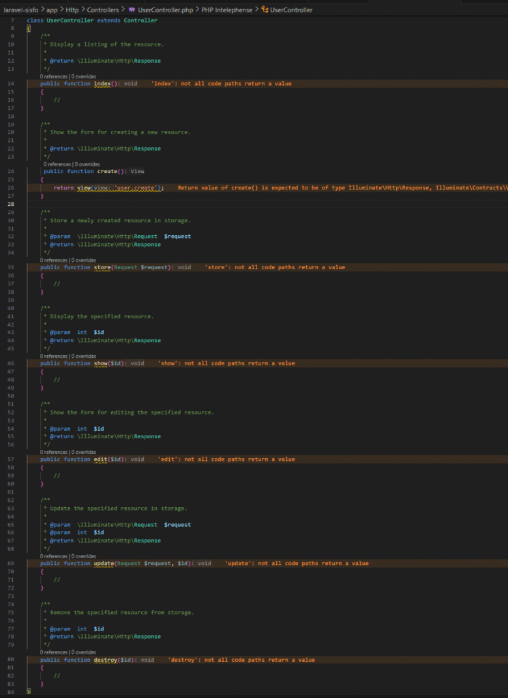Click the opening class brace on line 8
508x698 pixels.
(28, 29)
